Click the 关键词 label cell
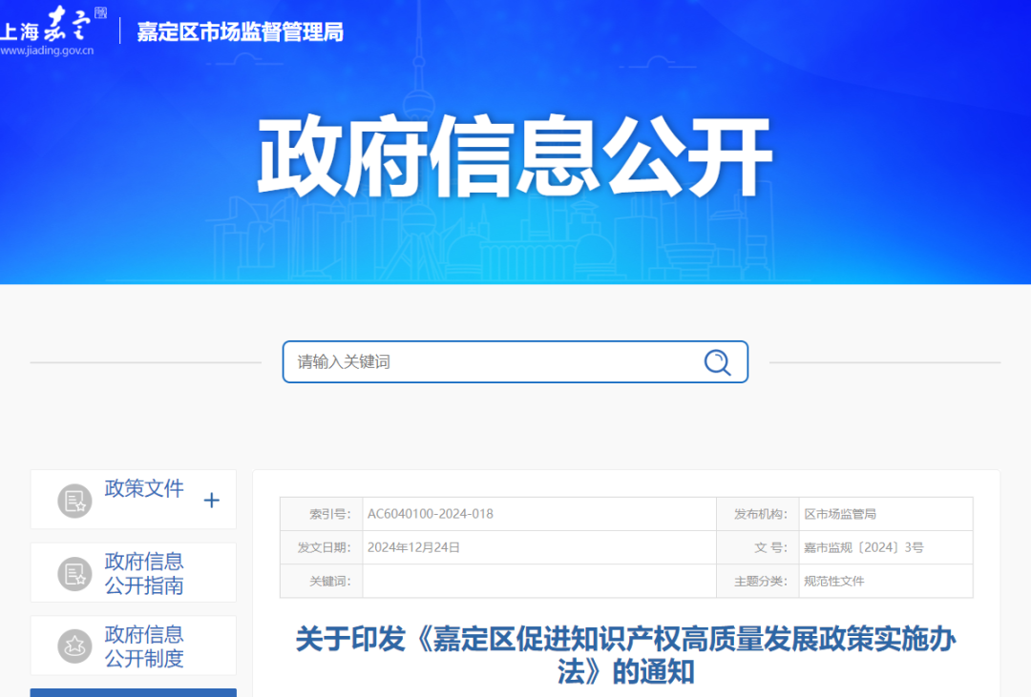This screenshot has height=697, width=1031. pos(322,581)
